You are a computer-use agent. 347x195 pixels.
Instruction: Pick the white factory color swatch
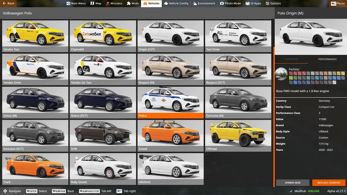click(x=334, y=82)
